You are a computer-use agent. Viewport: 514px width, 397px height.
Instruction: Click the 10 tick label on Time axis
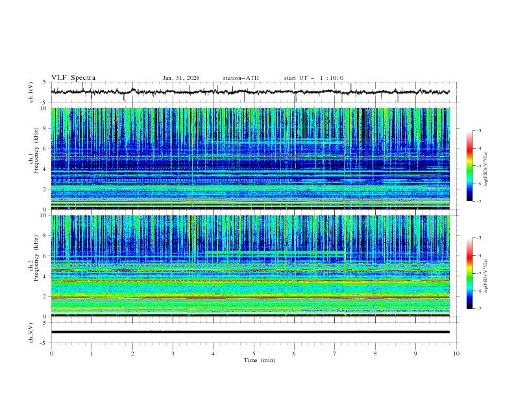[456, 354]
